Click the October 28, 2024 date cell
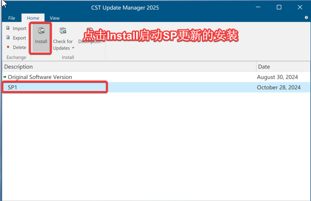 point(278,87)
